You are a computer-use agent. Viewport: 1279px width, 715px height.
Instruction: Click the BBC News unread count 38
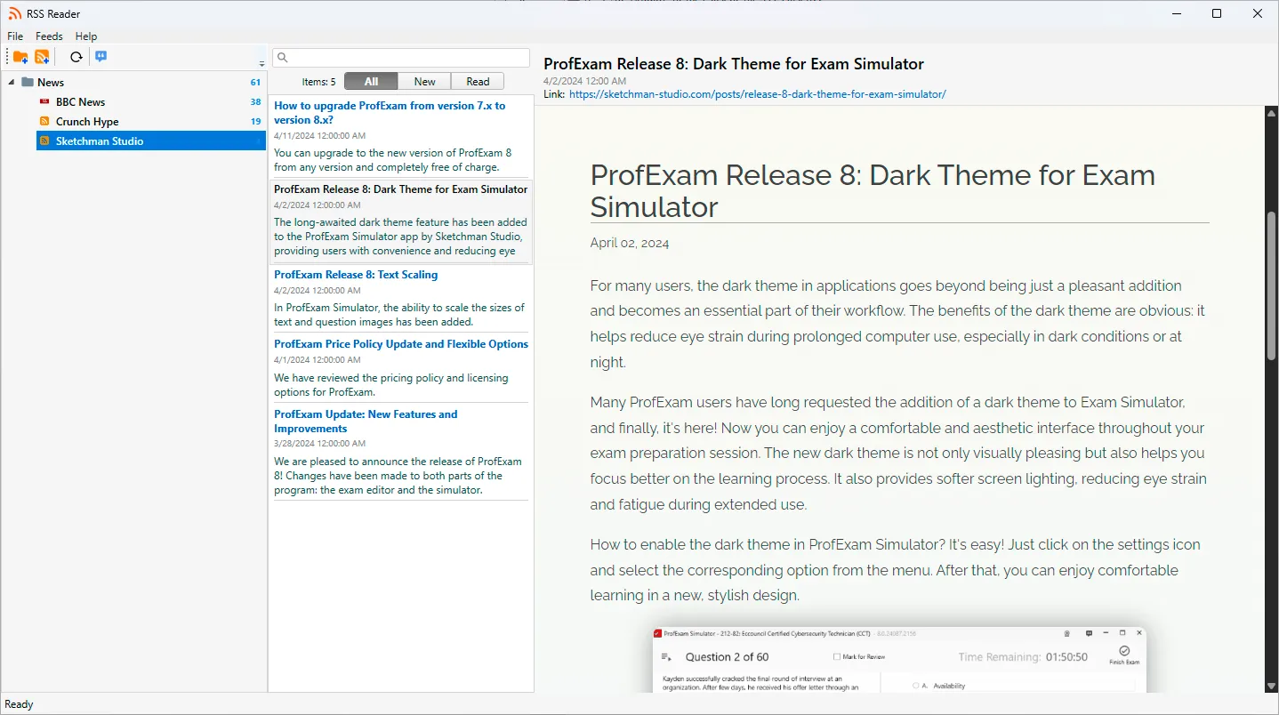255,102
